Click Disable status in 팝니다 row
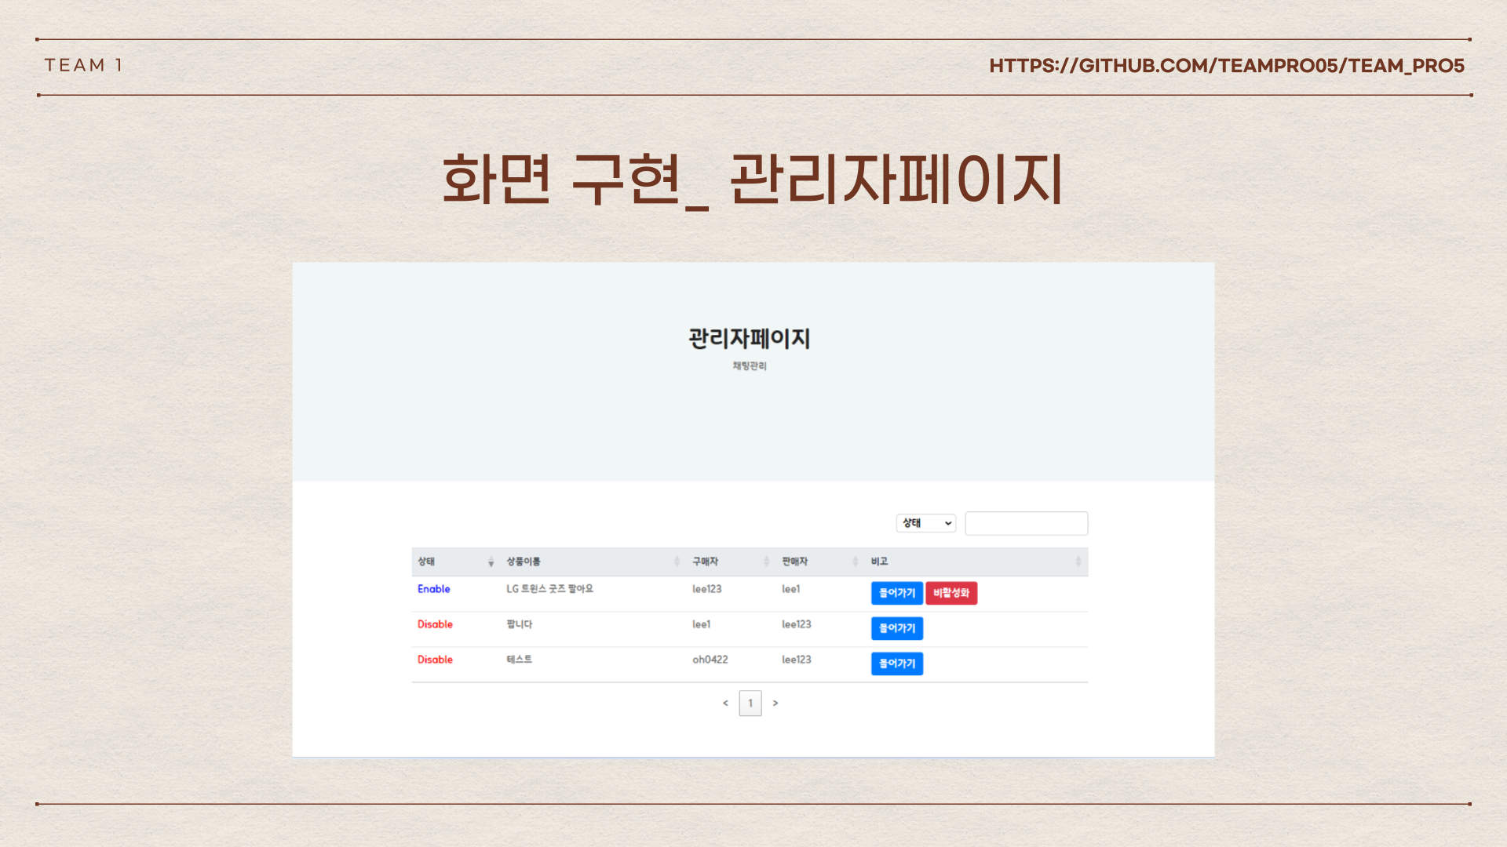Image resolution: width=1507 pixels, height=847 pixels. (x=435, y=624)
